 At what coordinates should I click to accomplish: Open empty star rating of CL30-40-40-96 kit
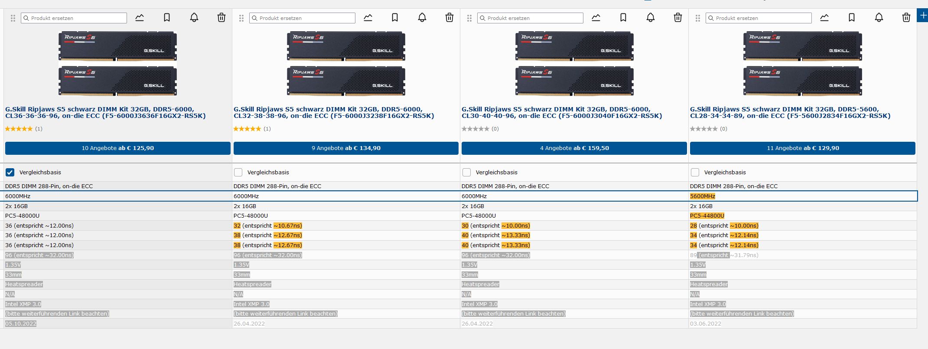475,129
